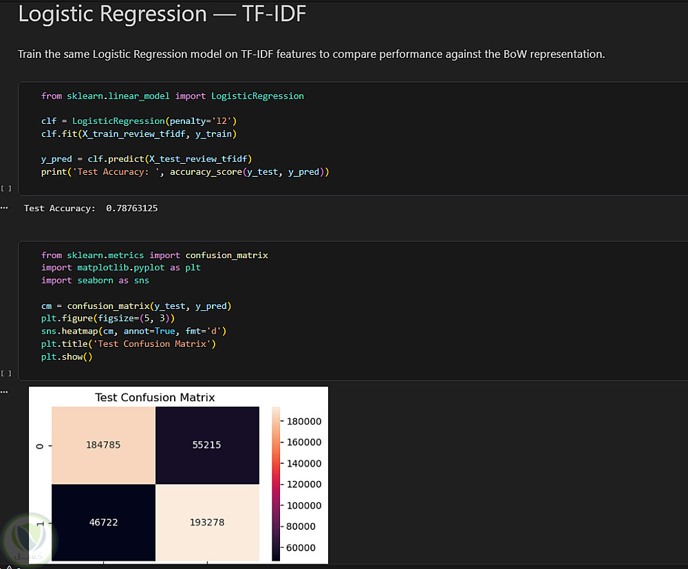688x569 pixels.
Task: Click the 'import seaborn as sns' line
Action: tap(95, 280)
